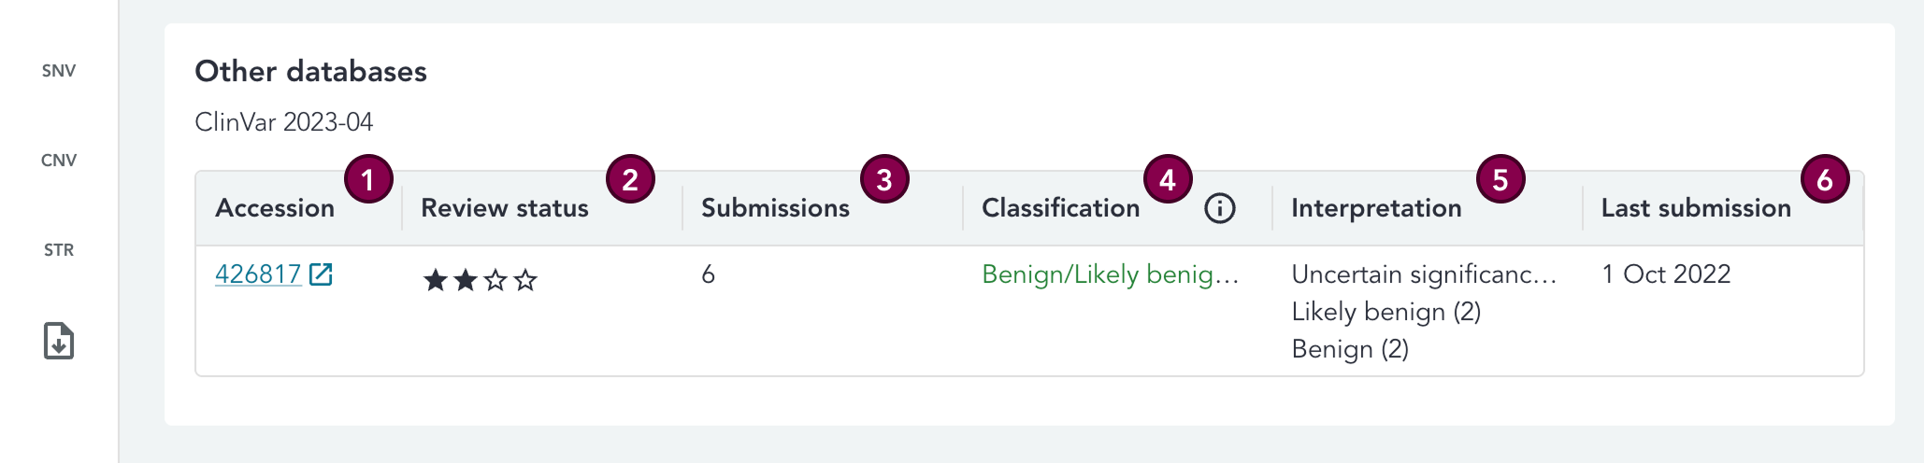
Task: Switch to the SNV sidebar section
Action: 59,71
